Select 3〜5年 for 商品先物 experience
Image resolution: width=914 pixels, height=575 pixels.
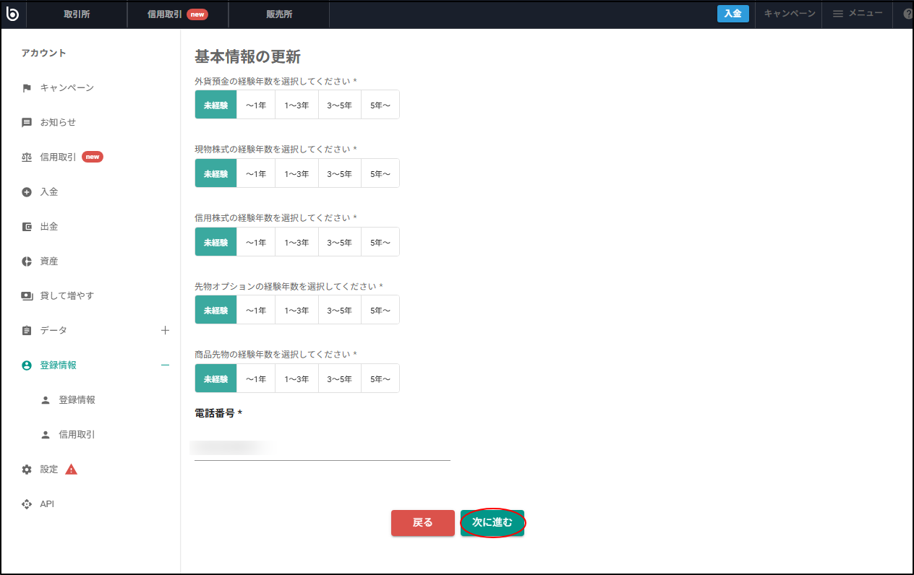click(x=340, y=379)
